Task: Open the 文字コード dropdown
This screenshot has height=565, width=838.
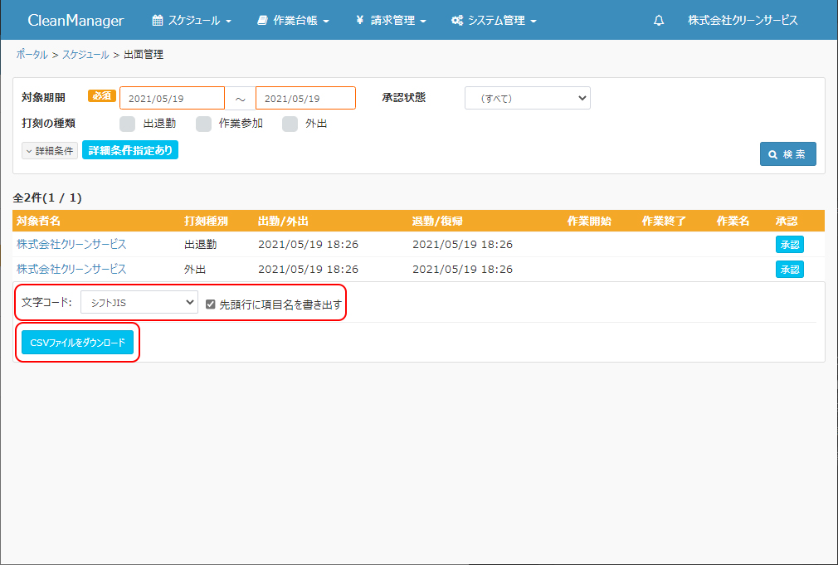Action: [139, 302]
